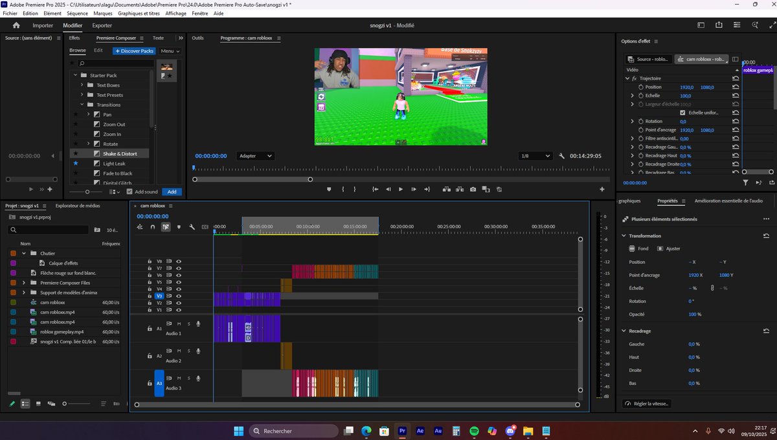Switch to the Importer workspace tab
This screenshot has width=777, height=440.
pyautogui.click(x=43, y=25)
